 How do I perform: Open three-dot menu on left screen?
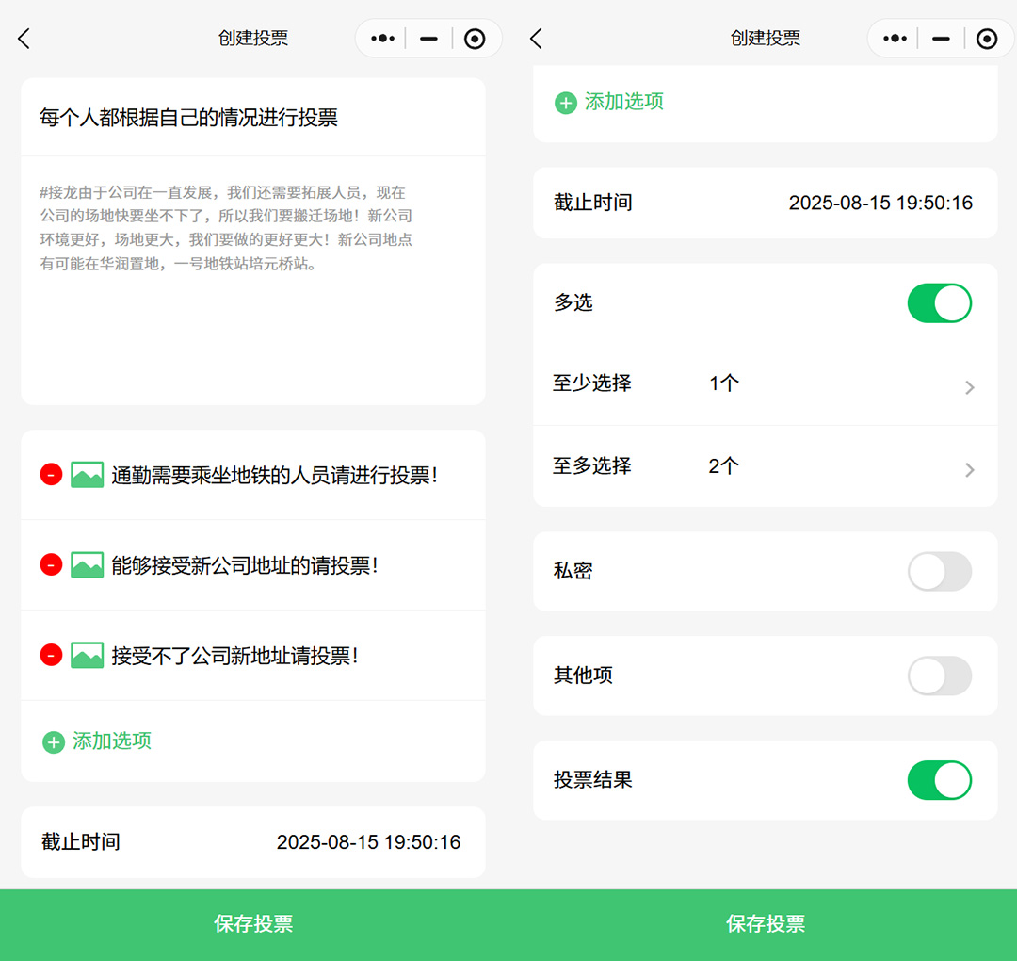click(x=382, y=39)
